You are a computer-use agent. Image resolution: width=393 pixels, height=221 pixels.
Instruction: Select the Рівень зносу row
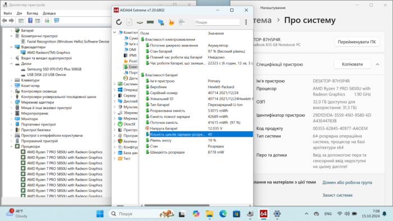click(x=196, y=140)
